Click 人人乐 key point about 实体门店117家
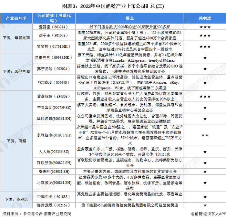Screen dimensions: 226x220 [x=129, y=152]
